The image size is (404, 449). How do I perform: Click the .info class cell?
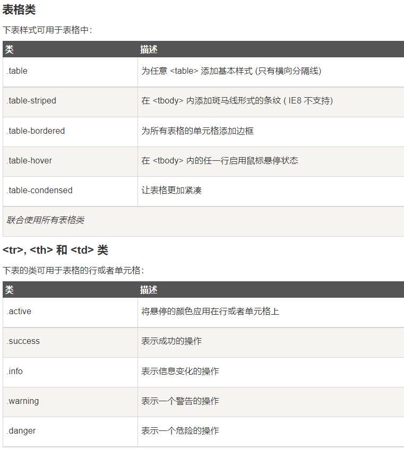click(x=15, y=371)
